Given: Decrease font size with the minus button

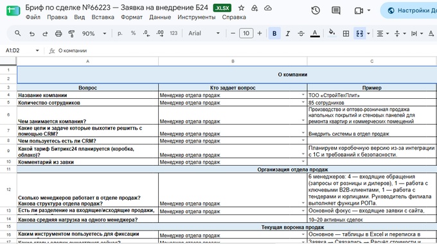Looking at the screenshot, I should point(233,33).
